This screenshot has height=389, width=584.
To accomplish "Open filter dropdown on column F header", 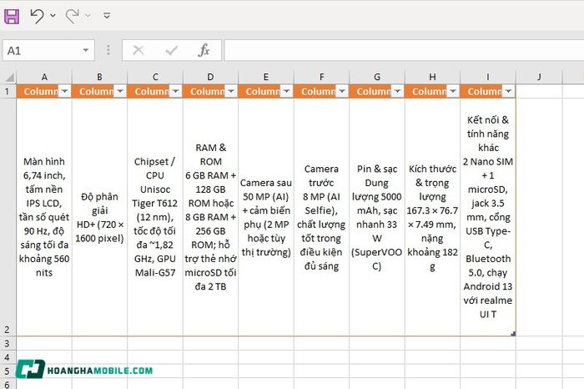I will tap(342, 91).
